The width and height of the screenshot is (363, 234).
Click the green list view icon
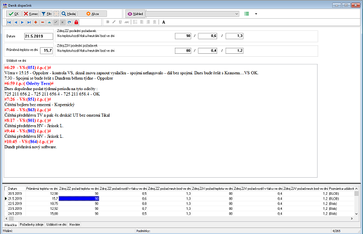tap(247, 14)
